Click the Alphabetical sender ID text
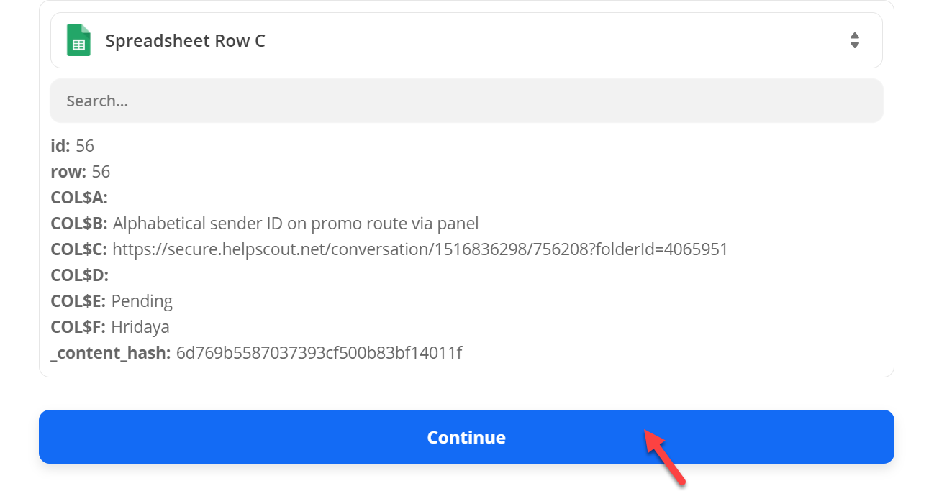 (x=296, y=224)
